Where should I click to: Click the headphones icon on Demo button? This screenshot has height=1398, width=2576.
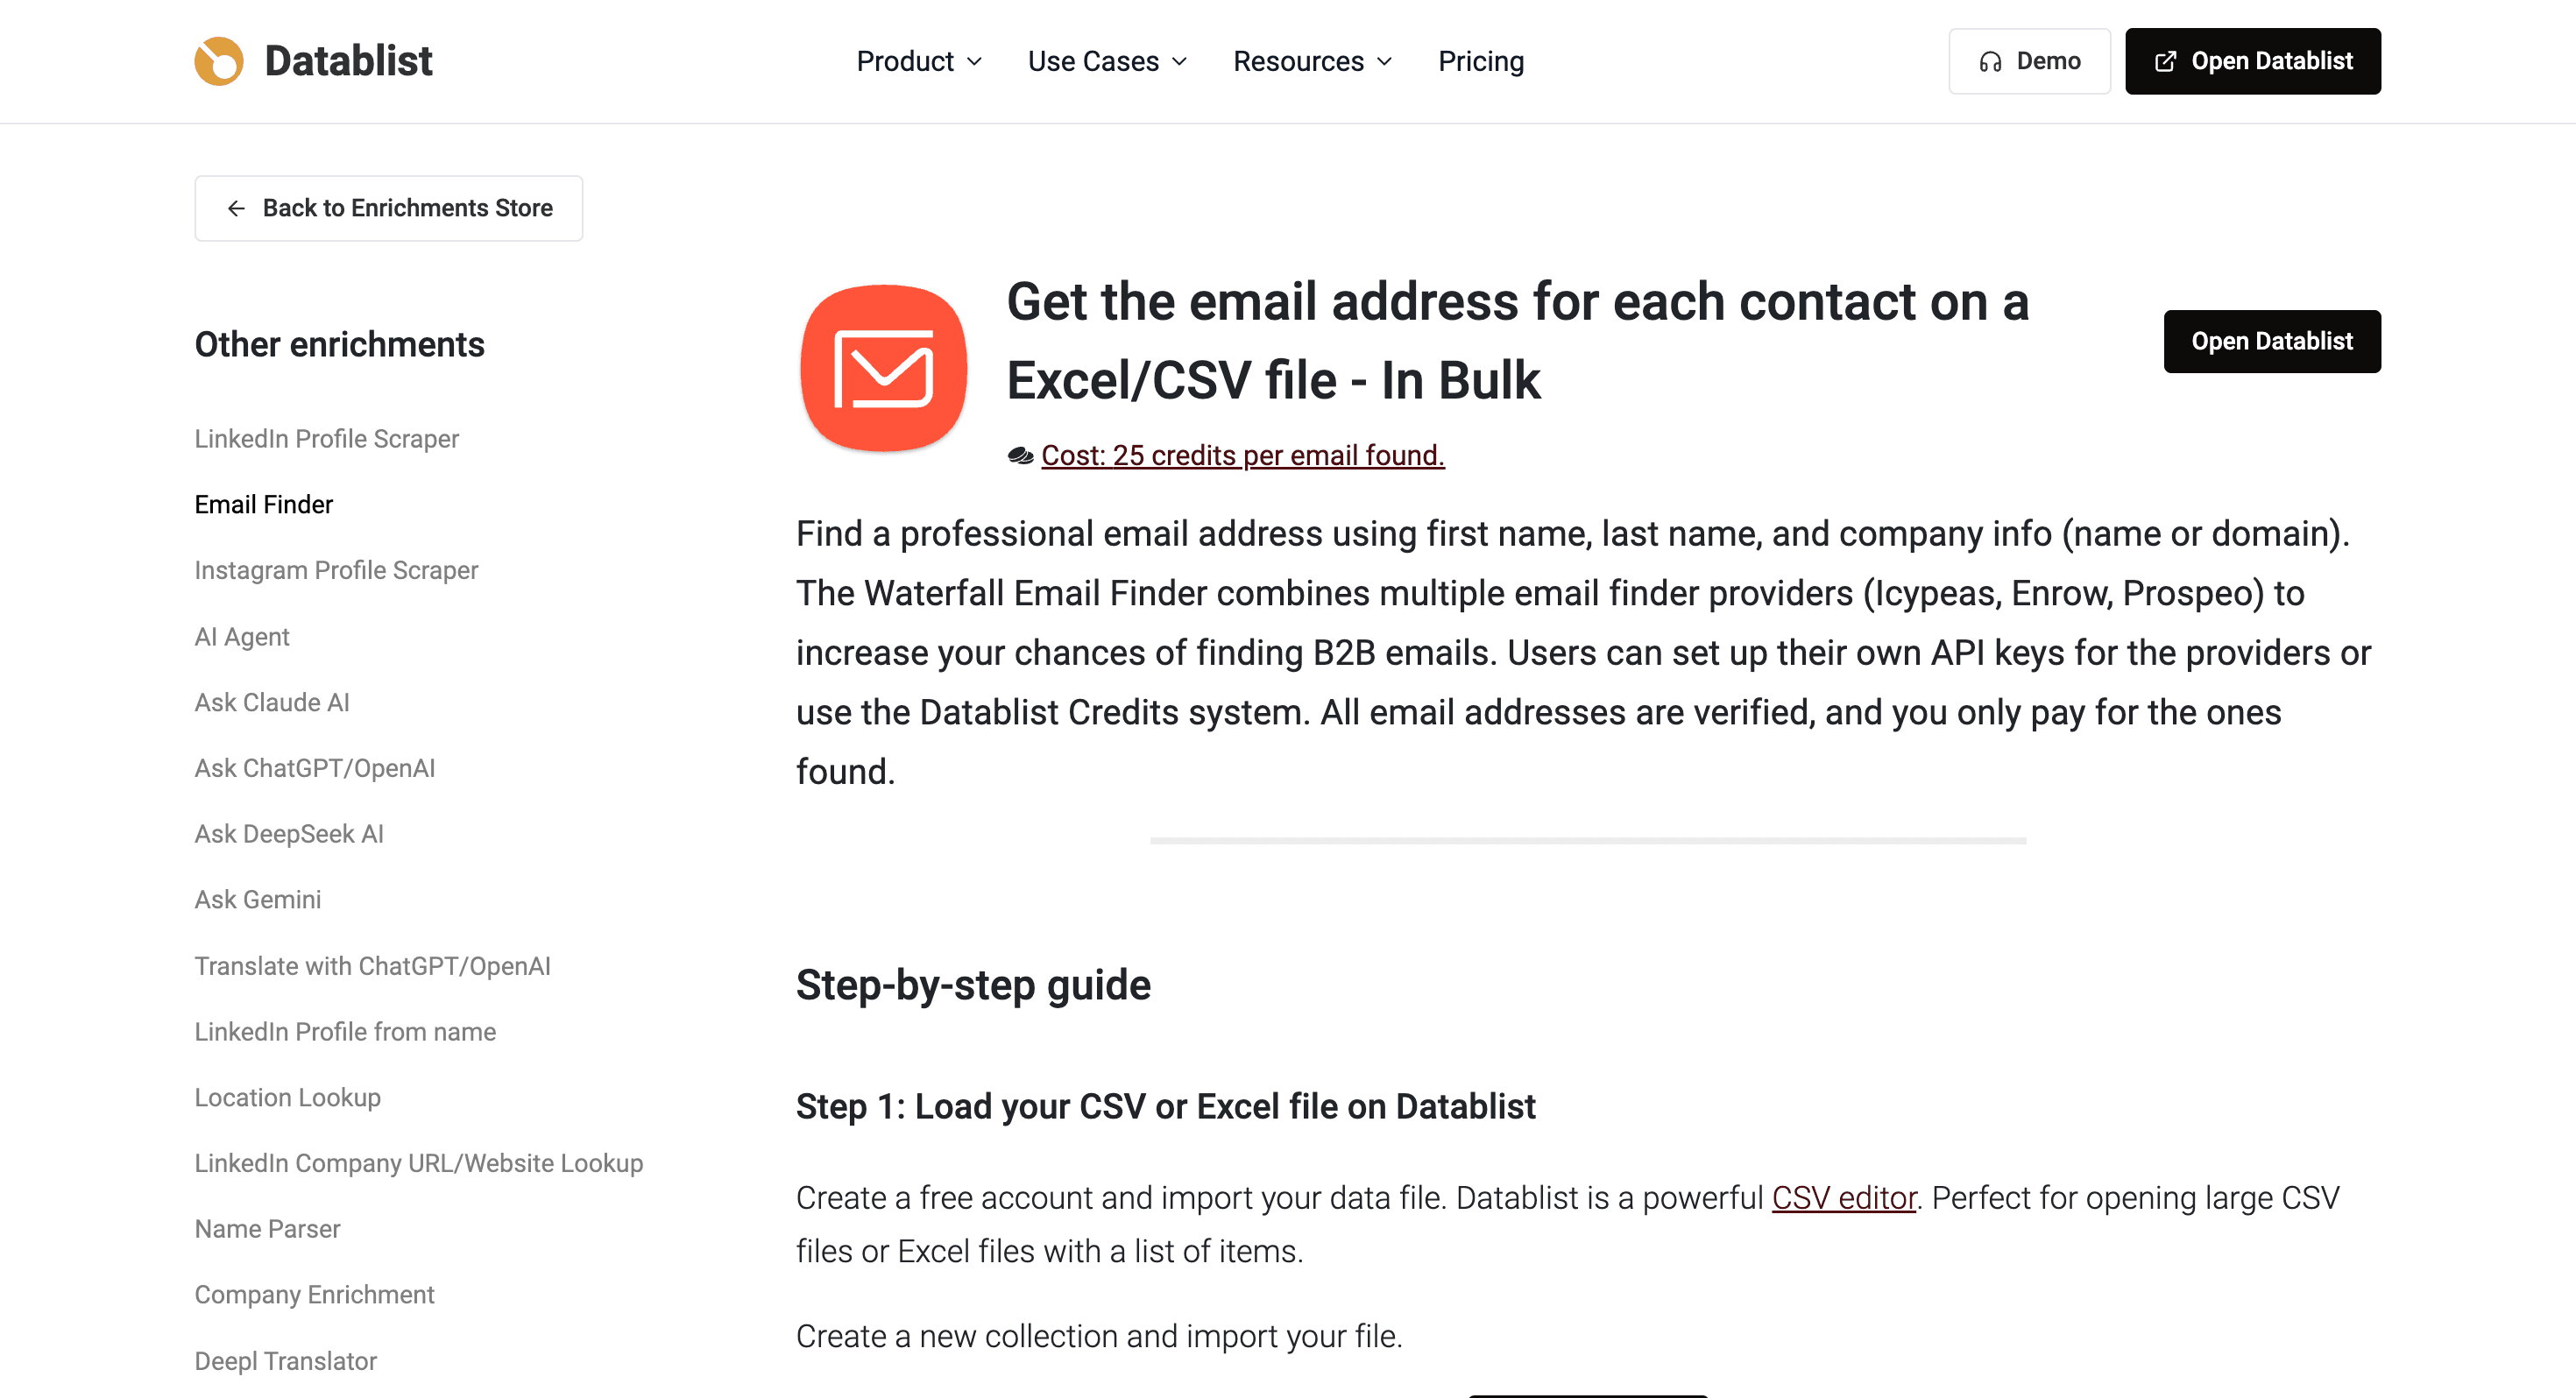pyautogui.click(x=1990, y=62)
